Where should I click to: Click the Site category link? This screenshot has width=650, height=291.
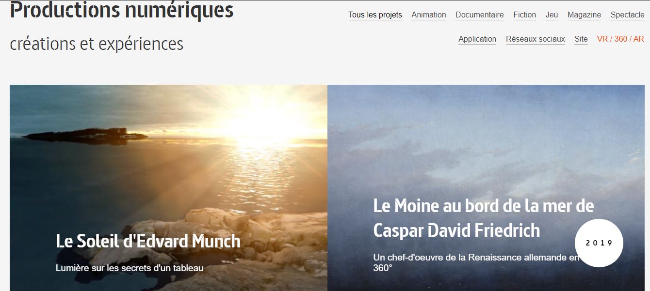point(581,39)
